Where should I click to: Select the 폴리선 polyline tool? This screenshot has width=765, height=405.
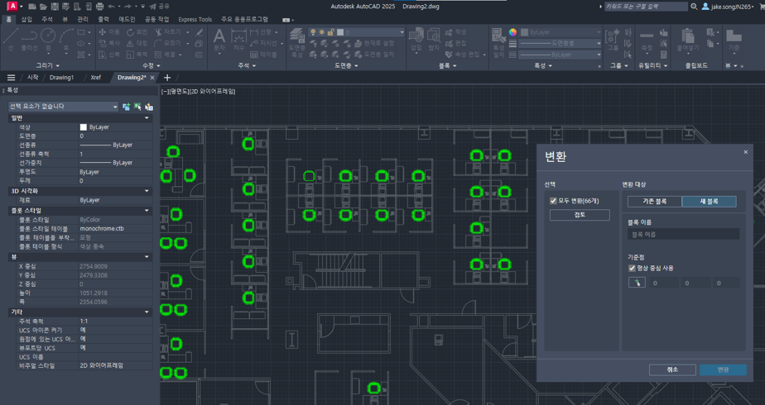tap(29, 40)
